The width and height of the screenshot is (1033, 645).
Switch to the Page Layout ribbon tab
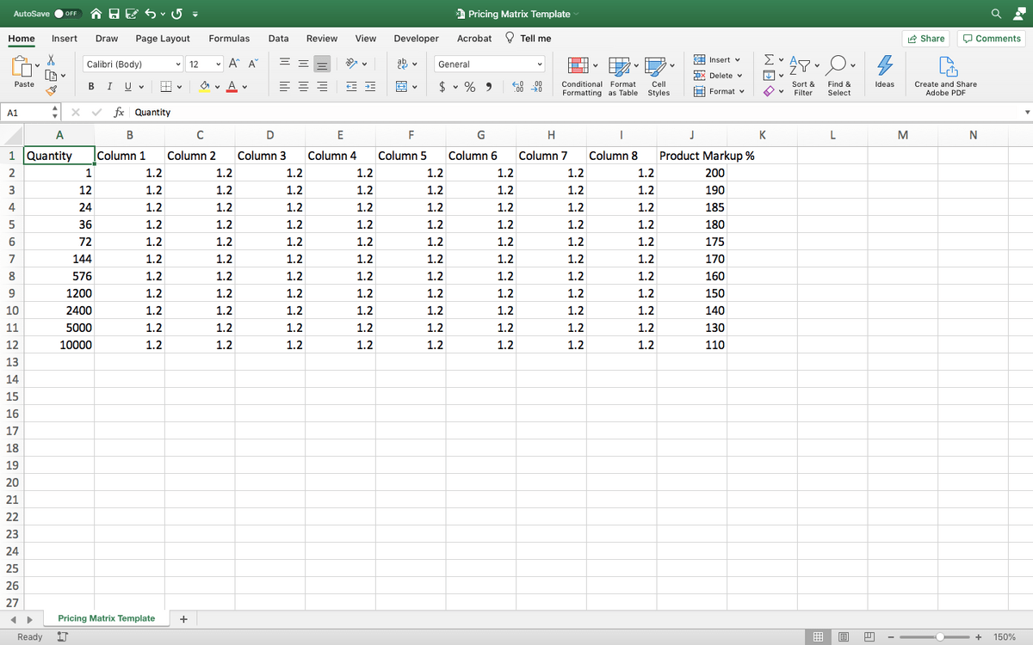click(x=163, y=39)
